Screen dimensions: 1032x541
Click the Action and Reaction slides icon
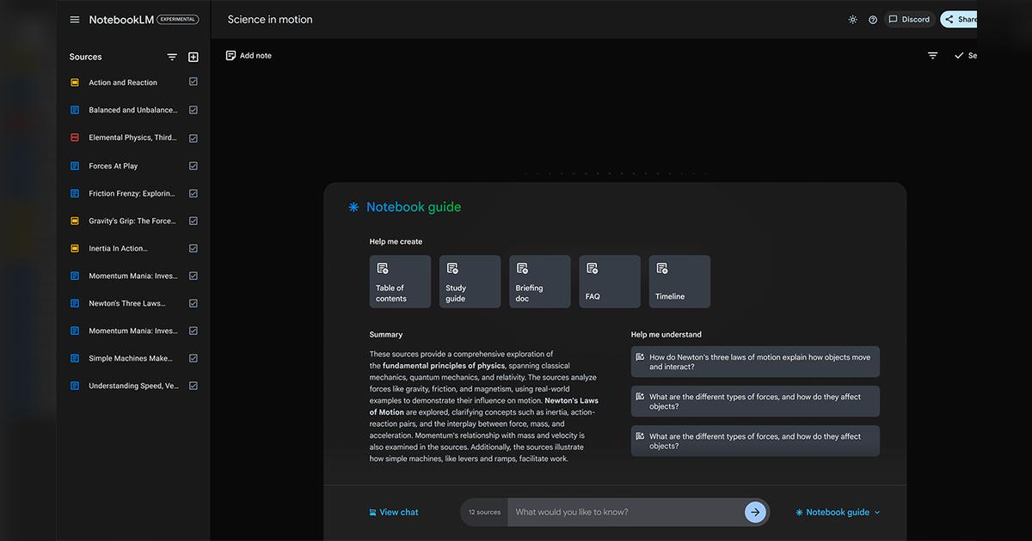point(75,82)
